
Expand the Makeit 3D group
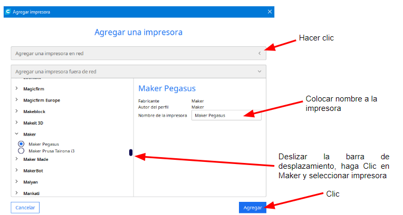point(17,122)
